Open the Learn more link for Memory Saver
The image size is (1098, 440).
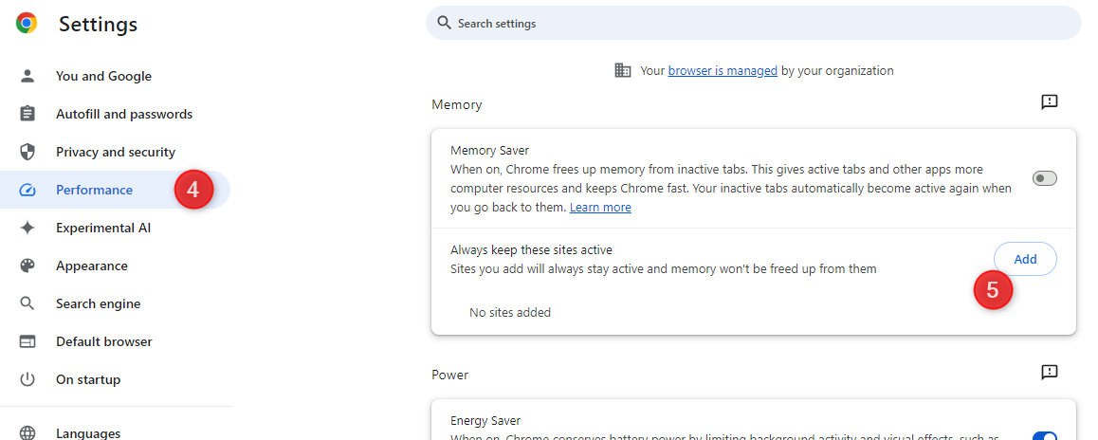(x=600, y=208)
